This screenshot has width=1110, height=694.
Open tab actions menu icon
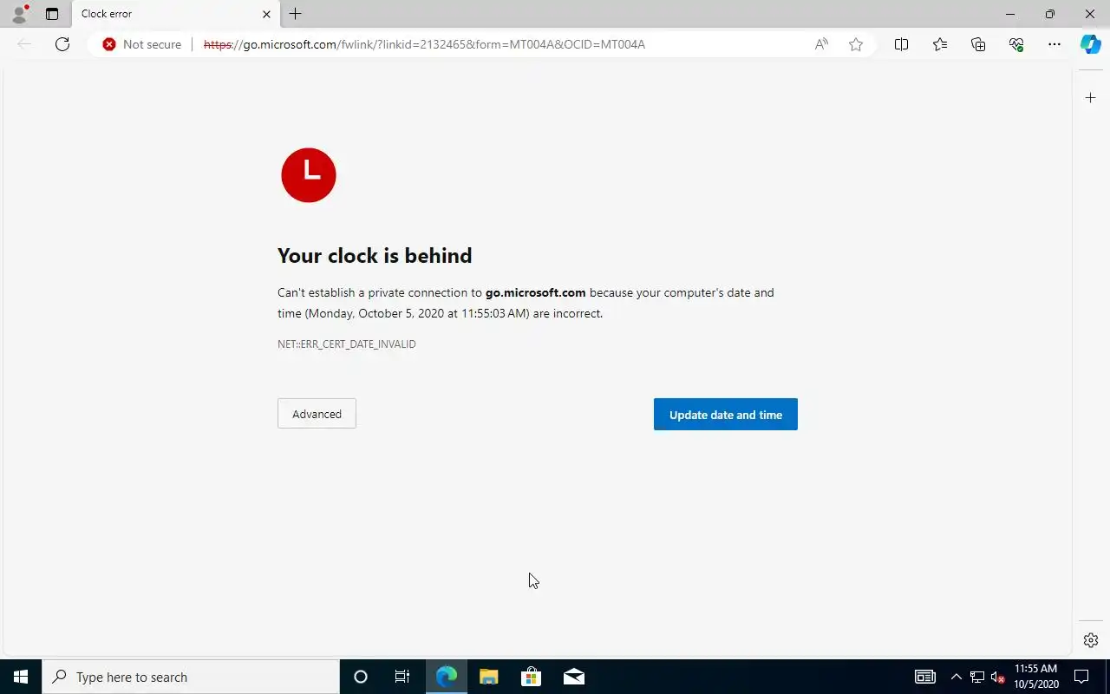click(x=52, y=14)
